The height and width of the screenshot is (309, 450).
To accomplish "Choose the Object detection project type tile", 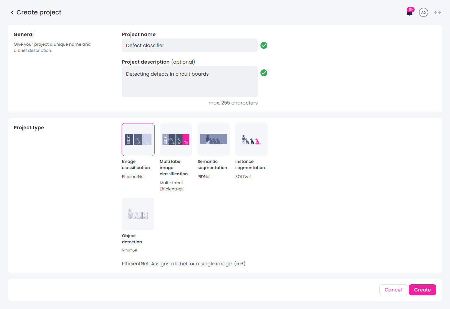I will (138, 214).
